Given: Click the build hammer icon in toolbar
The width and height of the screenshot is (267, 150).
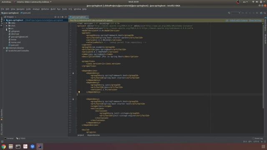Looking at the screenshot, I should (229, 13).
